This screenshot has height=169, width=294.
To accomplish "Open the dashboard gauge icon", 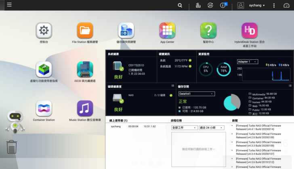I will pyautogui.click(x=286, y=5).
